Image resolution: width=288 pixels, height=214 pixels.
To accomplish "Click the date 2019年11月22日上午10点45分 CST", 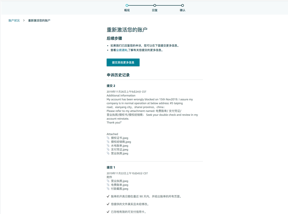I will tap(127, 173).
